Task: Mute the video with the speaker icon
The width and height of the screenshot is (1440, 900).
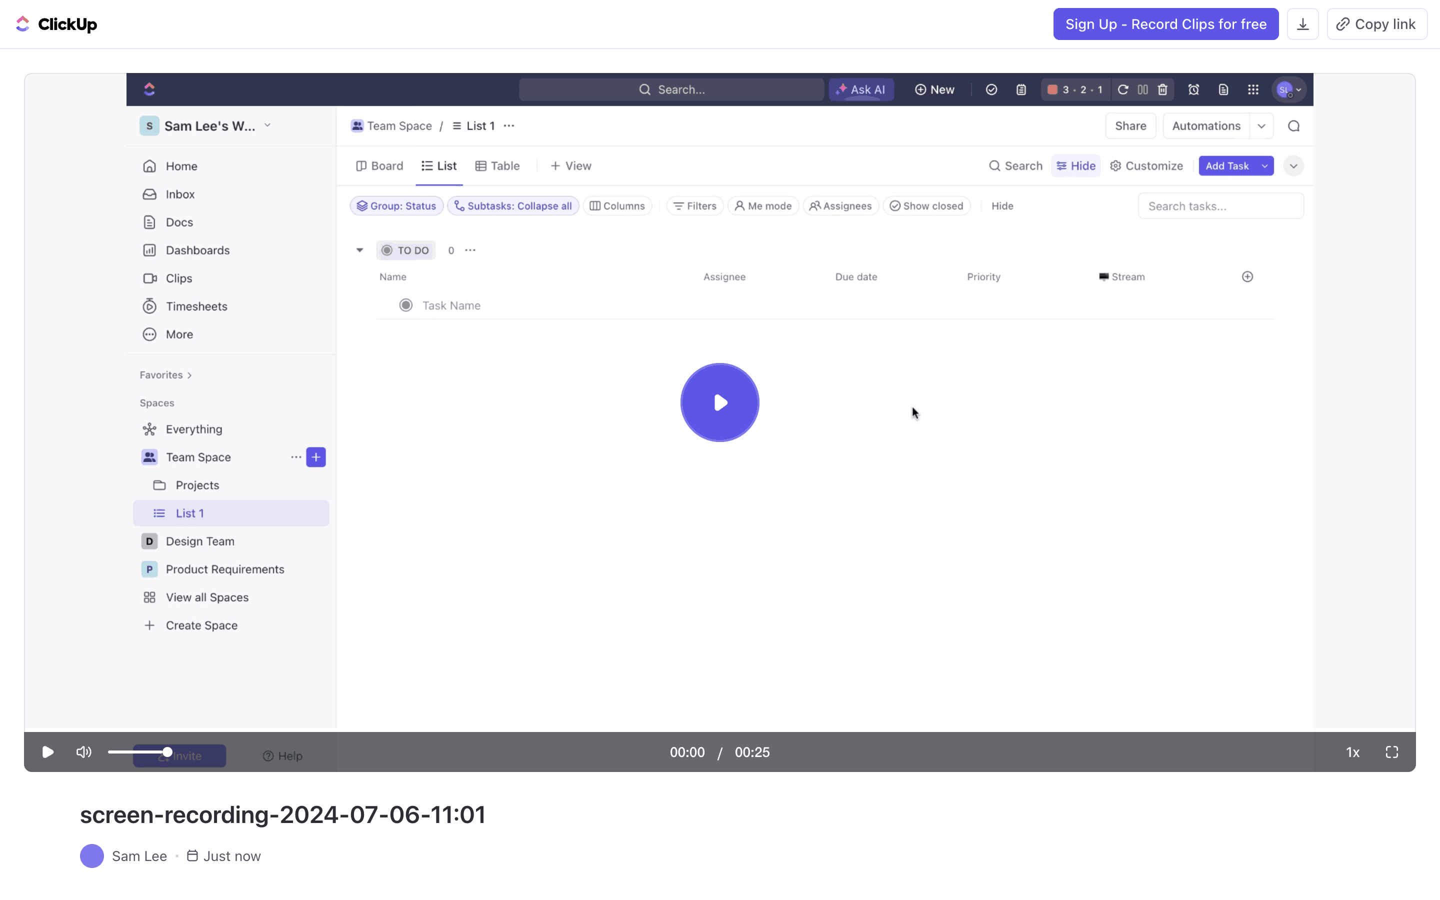Action: point(84,752)
